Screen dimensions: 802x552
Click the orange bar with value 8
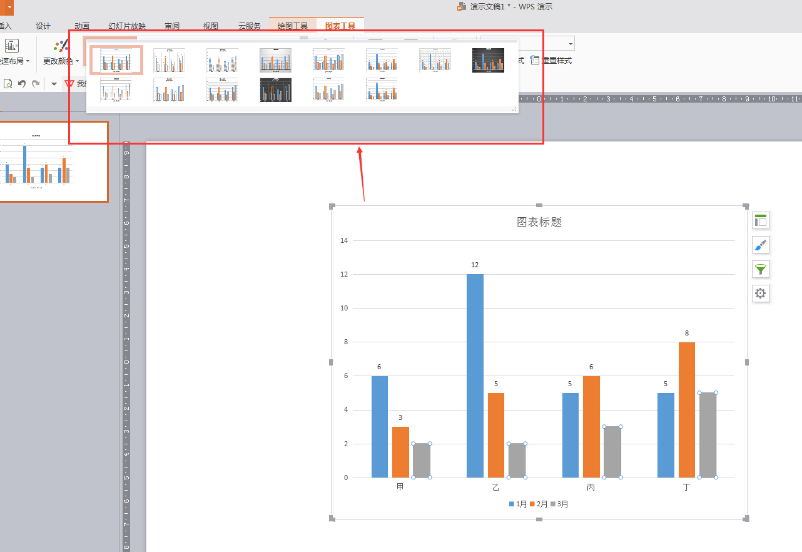pos(687,410)
